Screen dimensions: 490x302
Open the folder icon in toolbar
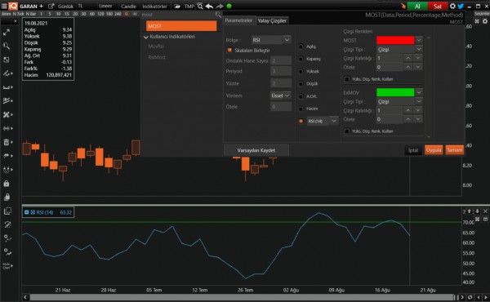pos(177,6)
